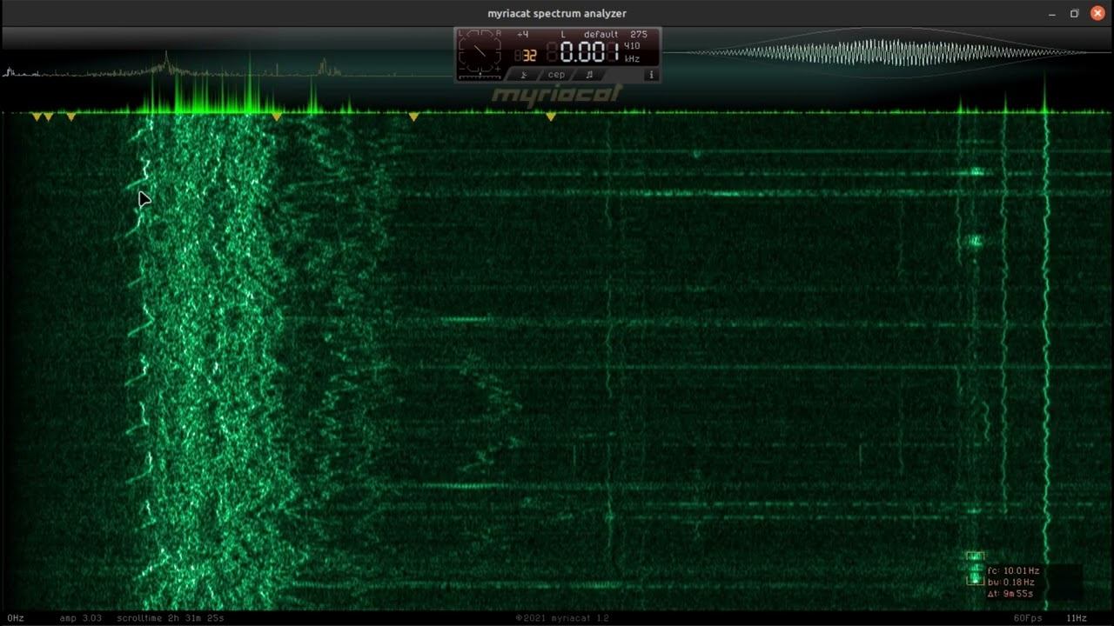Click the 0.001 frequency readout
The width and height of the screenshot is (1114, 626).
coord(589,52)
